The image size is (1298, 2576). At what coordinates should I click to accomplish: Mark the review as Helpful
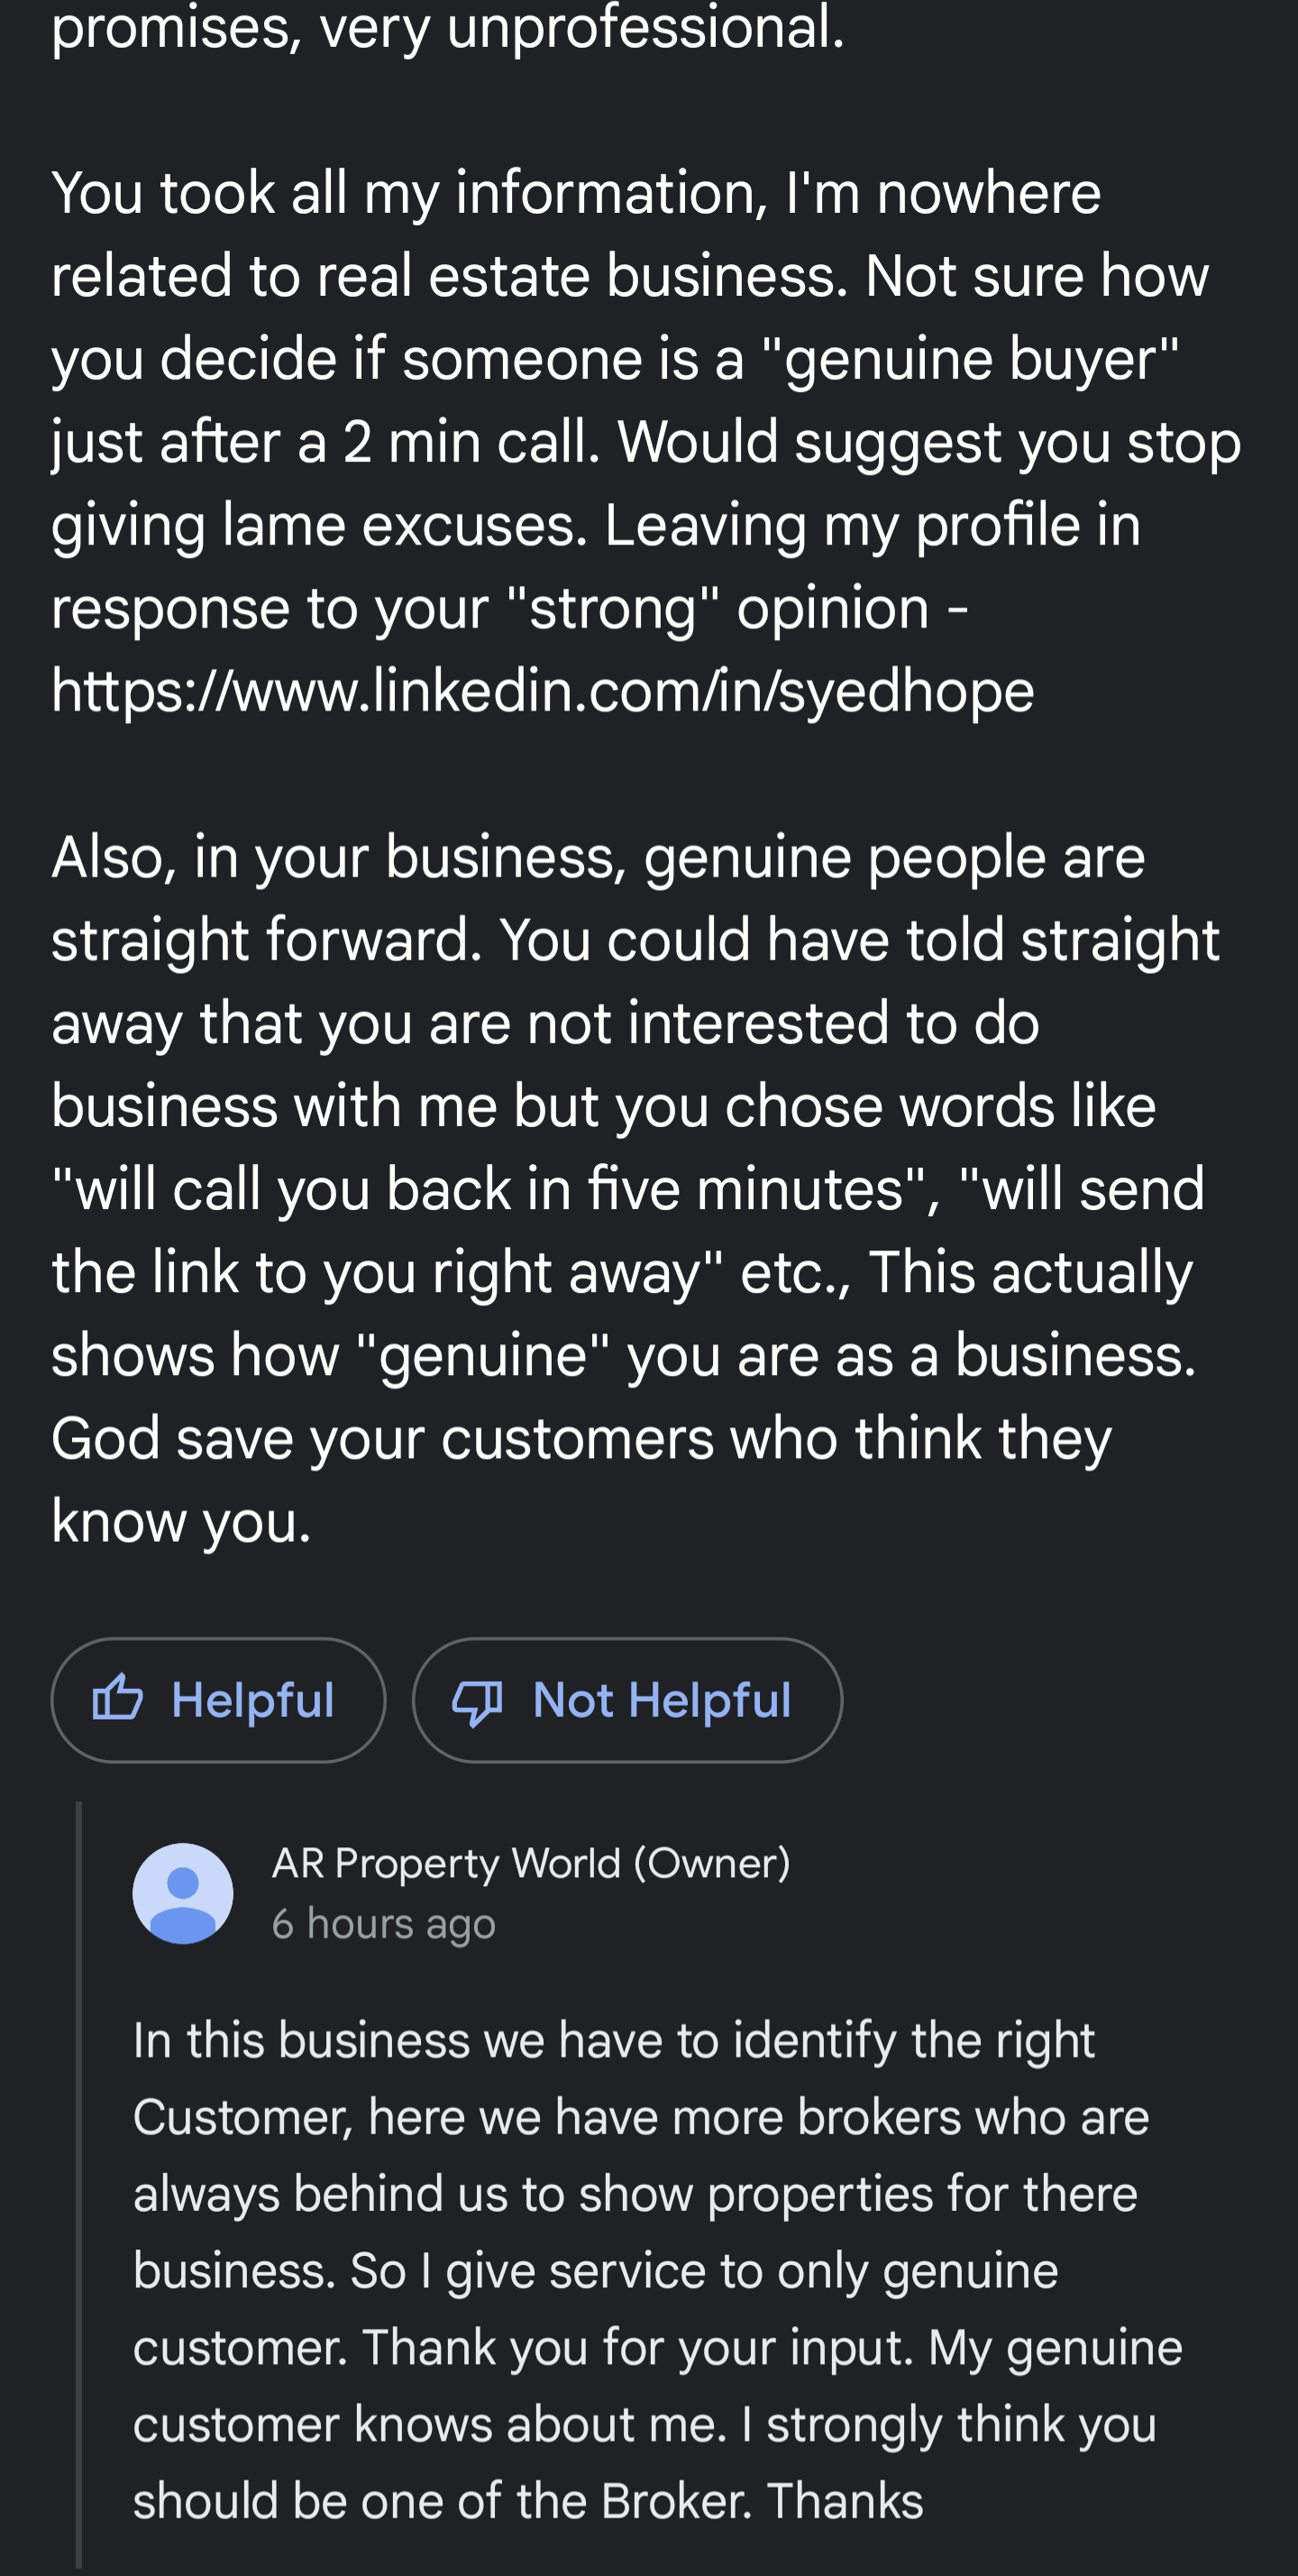[218, 1699]
